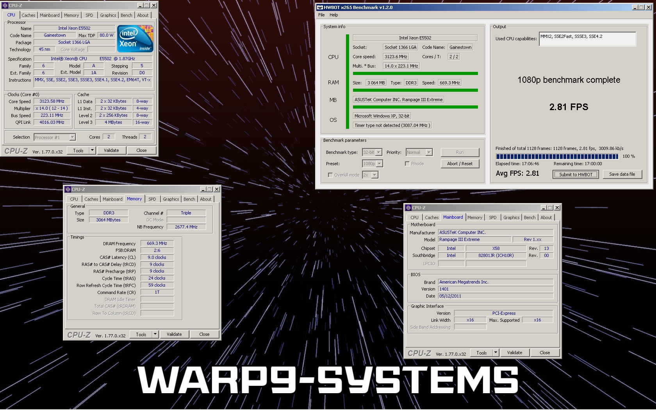Open About tab in Mainboard CPU-Z window
Screen dimensions: 656x410
coord(546,217)
